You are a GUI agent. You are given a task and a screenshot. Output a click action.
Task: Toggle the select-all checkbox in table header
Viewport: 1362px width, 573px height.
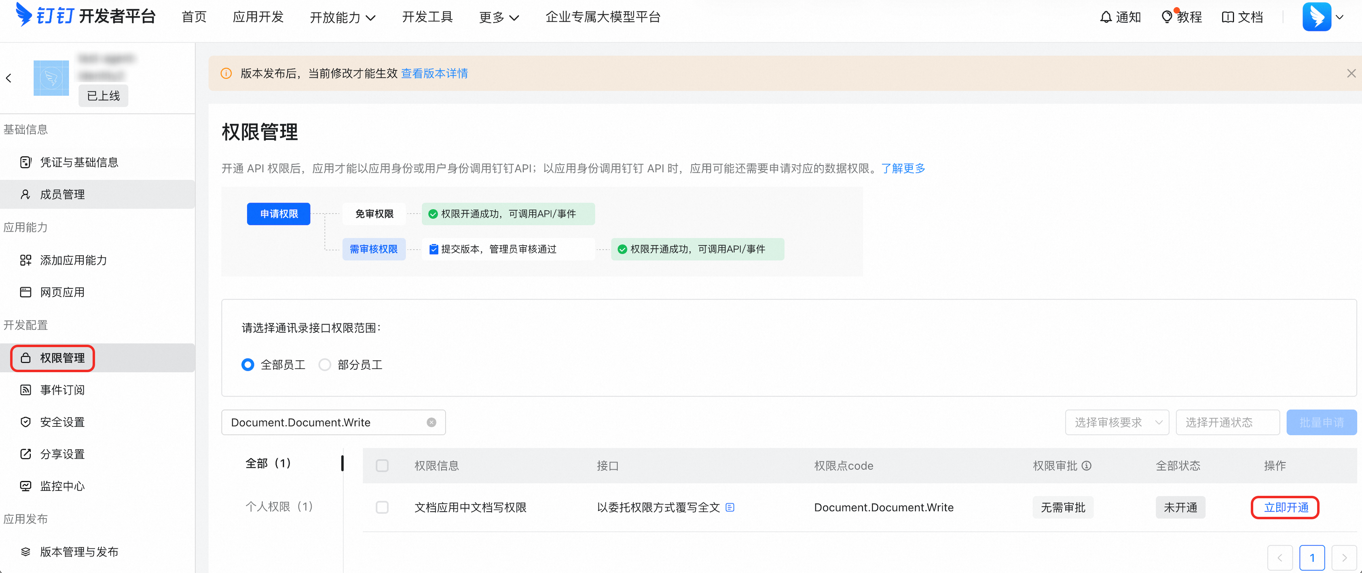pyautogui.click(x=382, y=466)
